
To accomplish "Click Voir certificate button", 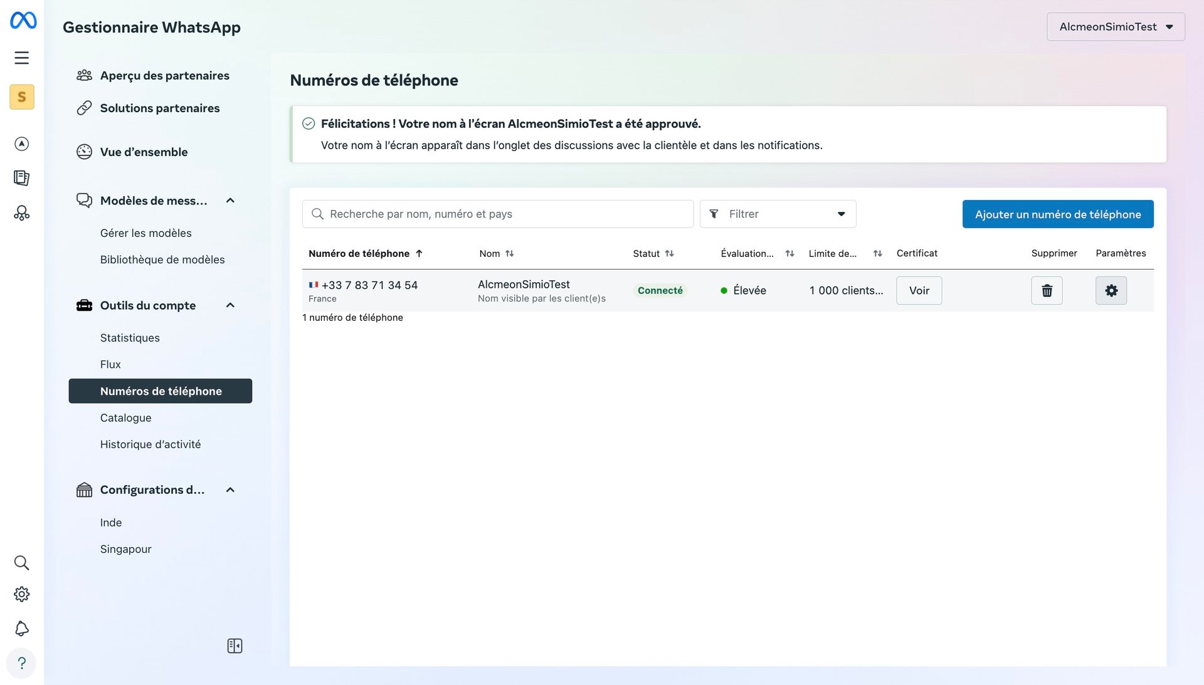I will tap(919, 291).
